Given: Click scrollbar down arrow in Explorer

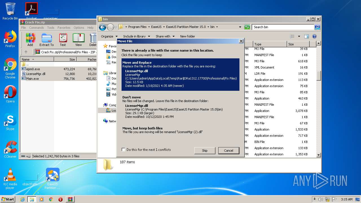Looking at the screenshot, I should (319, 155).
